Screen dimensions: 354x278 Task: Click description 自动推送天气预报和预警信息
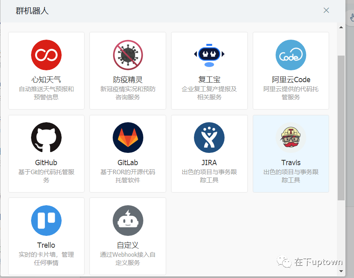(46, 93)
